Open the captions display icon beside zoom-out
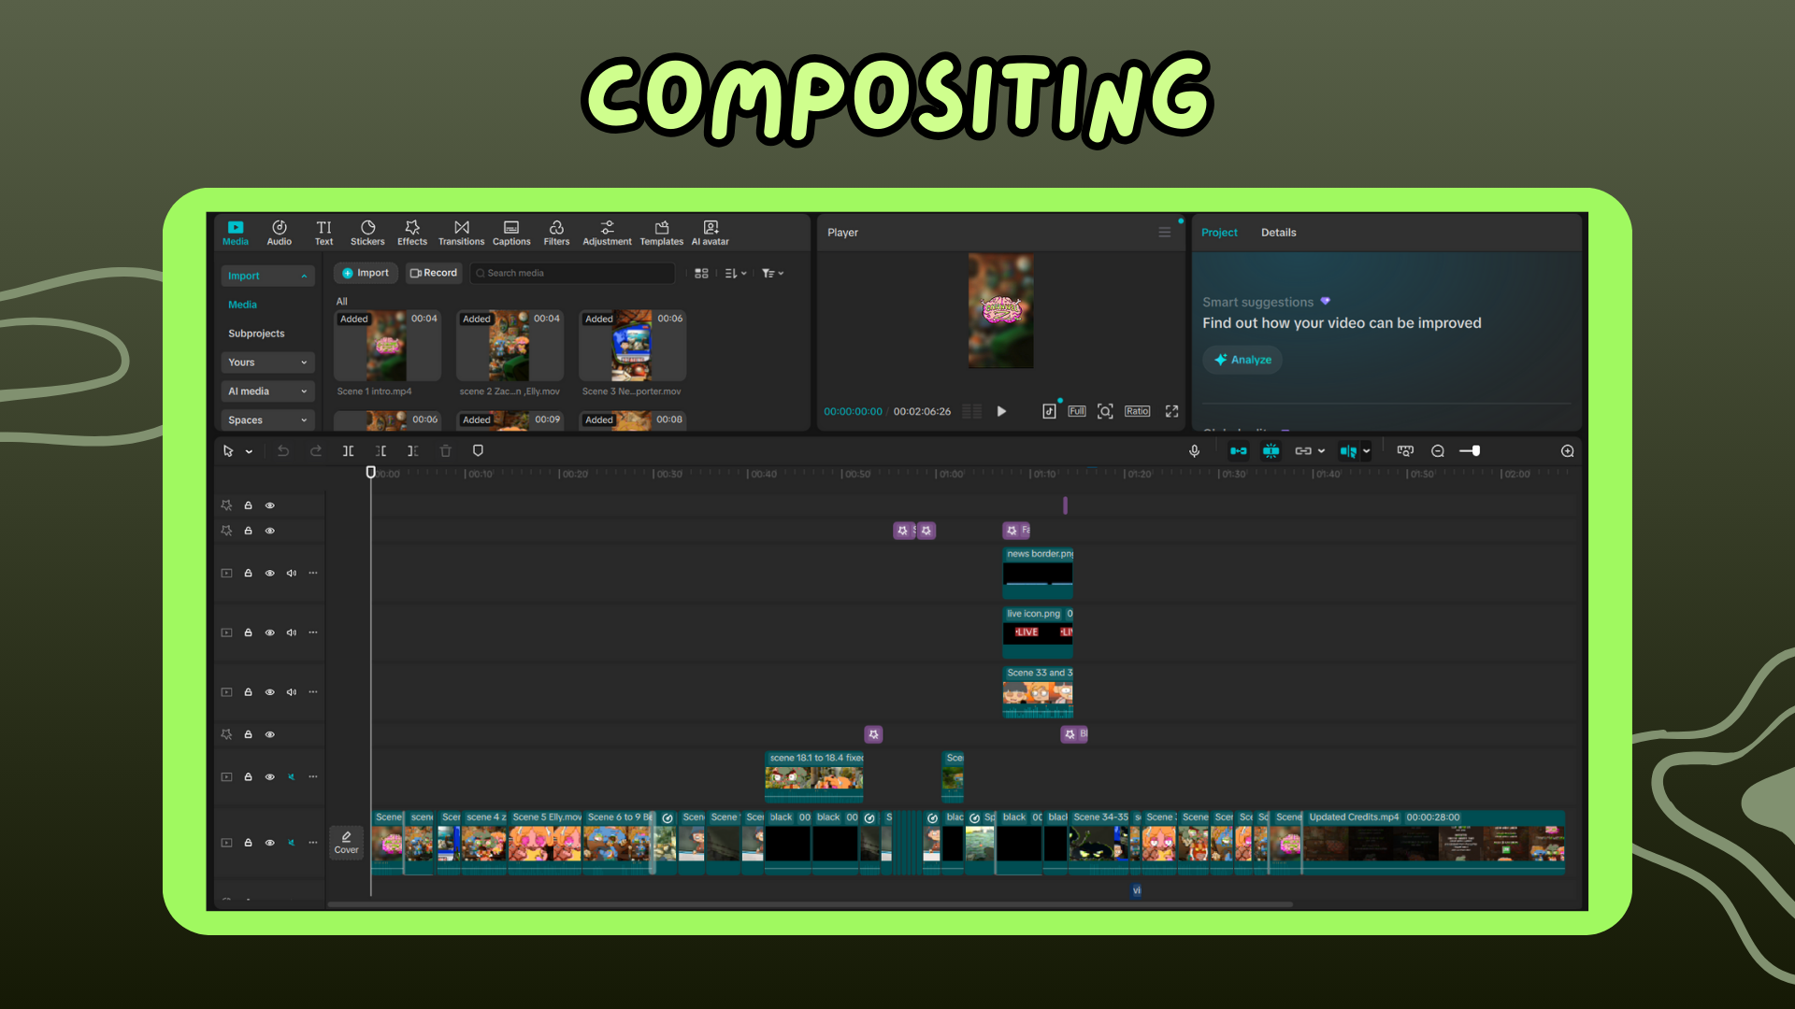This screenshot has height=1009, width=1795. pyautogui.click(x=1405, y=451)
